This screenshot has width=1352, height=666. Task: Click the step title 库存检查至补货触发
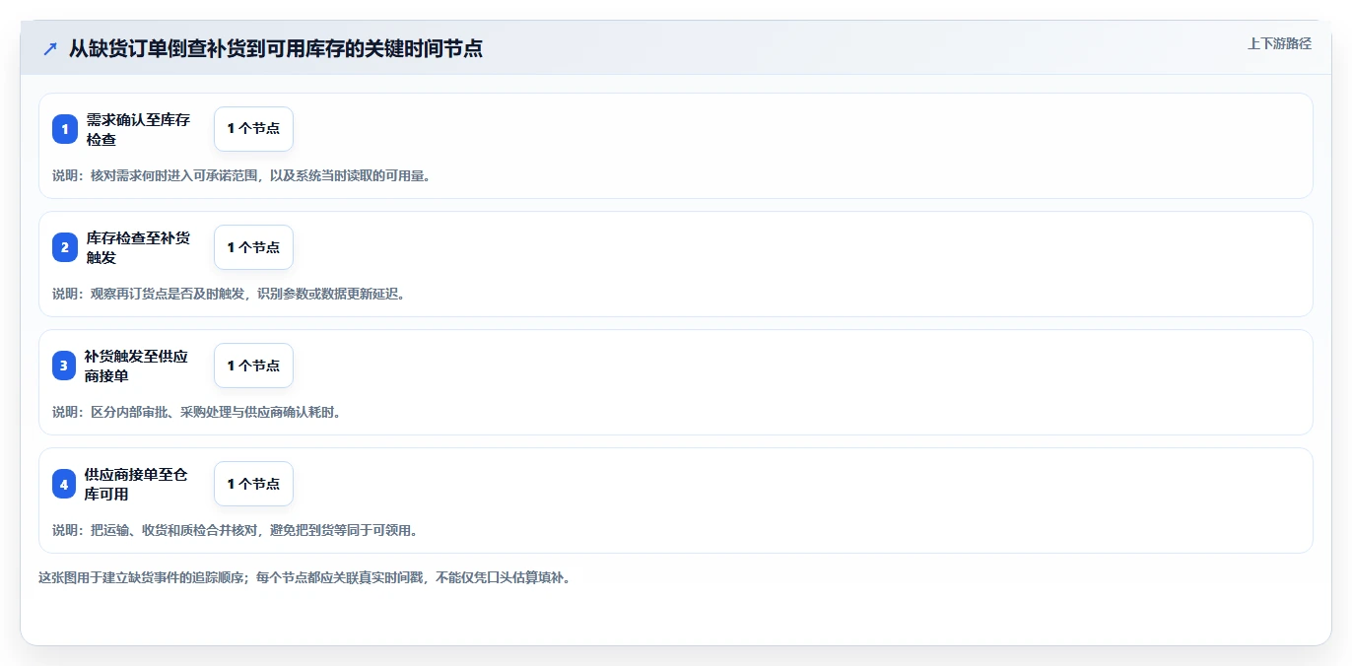coord(138,247)
